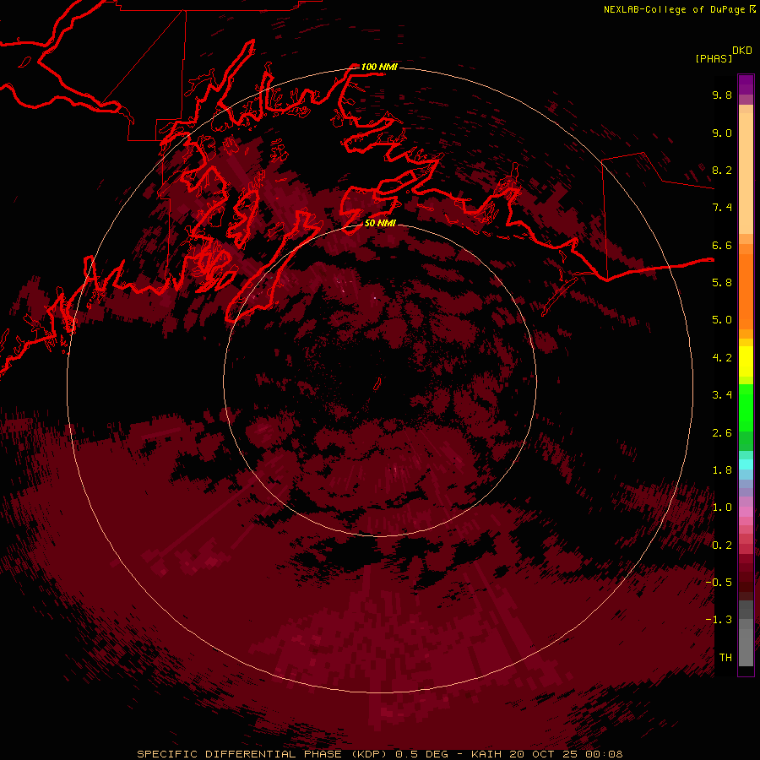Click the 5.8 scale value

722,283
